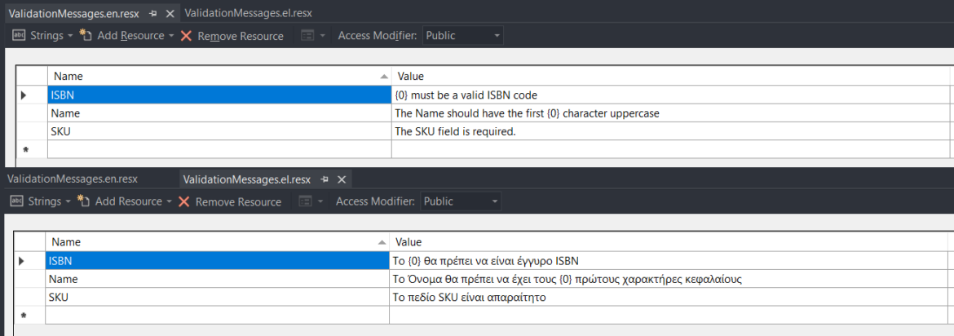Pin the active ValidationMessages.en.resx tab
Image resolution: width=954 pixels, height=336 pixels.
point(153,13)
